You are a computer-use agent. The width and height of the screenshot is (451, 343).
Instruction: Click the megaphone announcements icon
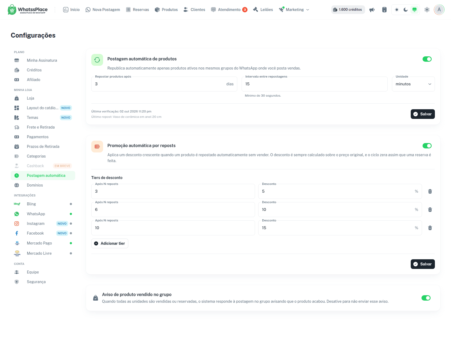click(x=372, y=10)
